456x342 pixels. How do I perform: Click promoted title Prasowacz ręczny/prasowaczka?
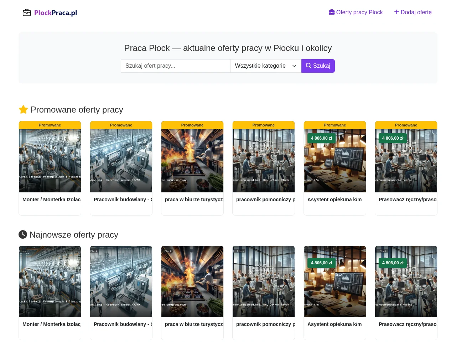[x=408, y=199]
